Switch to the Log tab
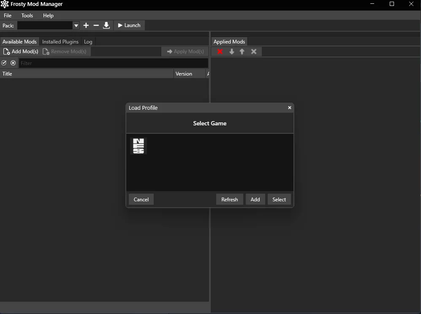421x314 pixels. coord(88,42)
